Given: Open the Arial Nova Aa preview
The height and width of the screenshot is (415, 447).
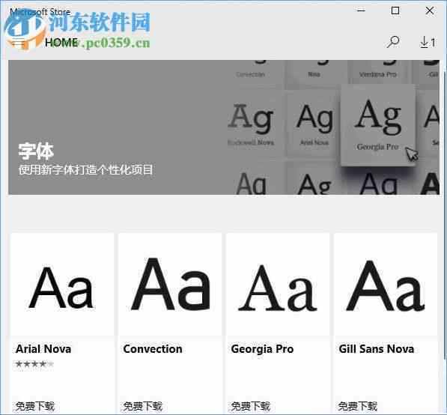Looking at the screenshot, I should pyautogui.click(x=62, y=285).
